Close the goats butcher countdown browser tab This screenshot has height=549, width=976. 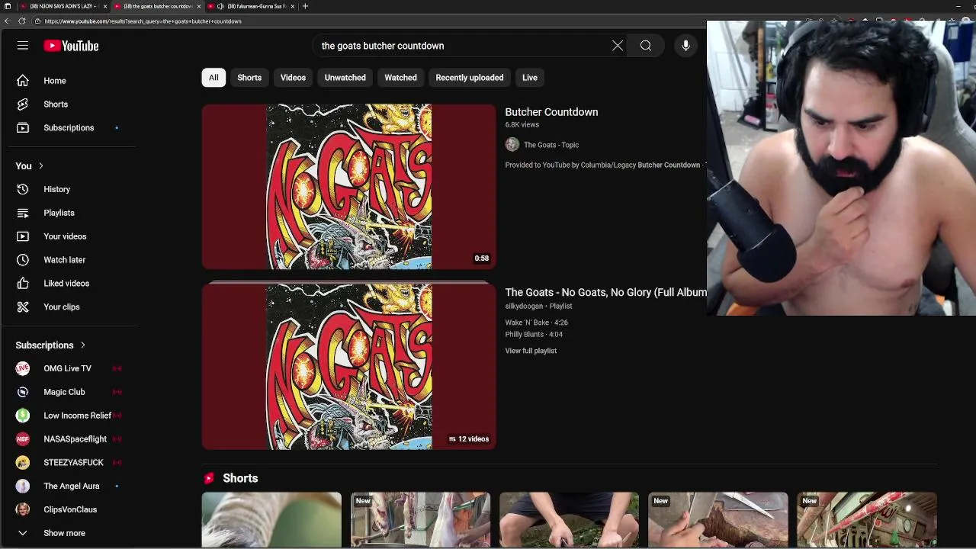(199, 6)
